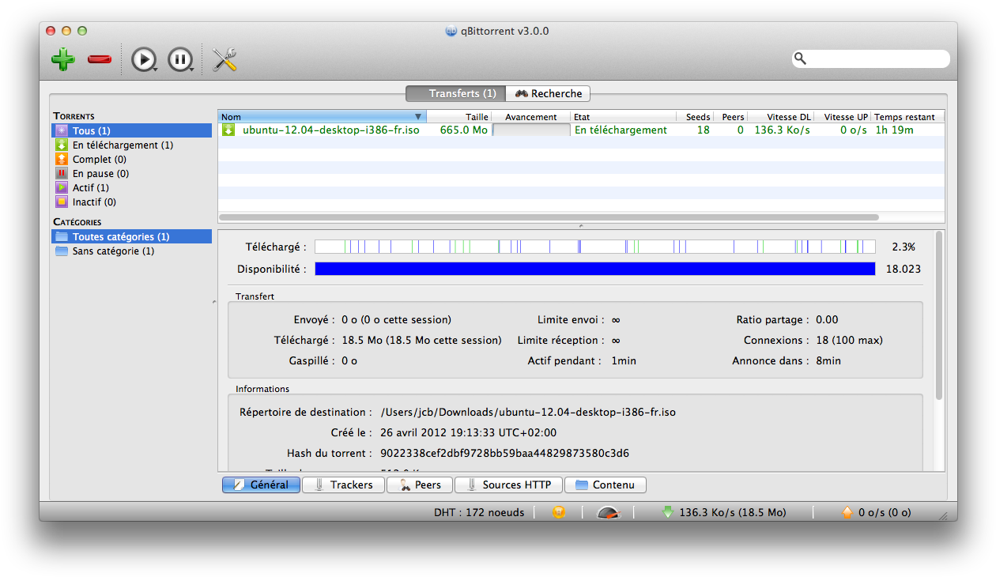
Task: Click the green plus add torrent icon
Action: point(63,59)
